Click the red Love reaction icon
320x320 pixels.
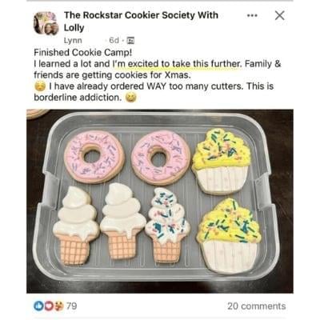(50, 306)
